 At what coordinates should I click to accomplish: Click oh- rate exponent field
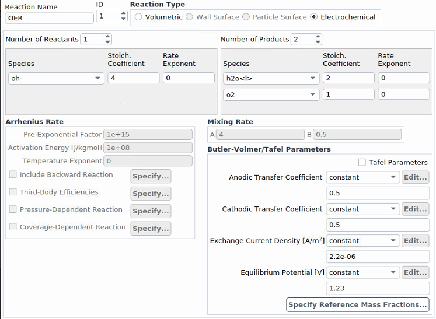click(189, 78)
